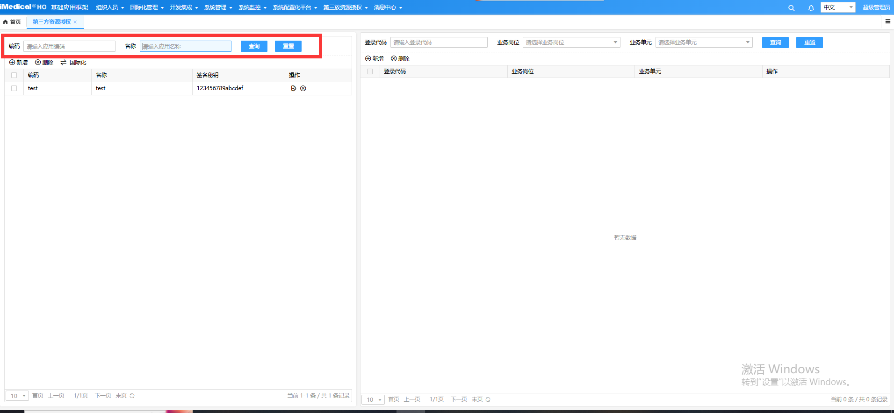Click refresh icon in left table pagination
Viewport: 894px width, 413px height.
pyautogui.click(x=132, y=396)
